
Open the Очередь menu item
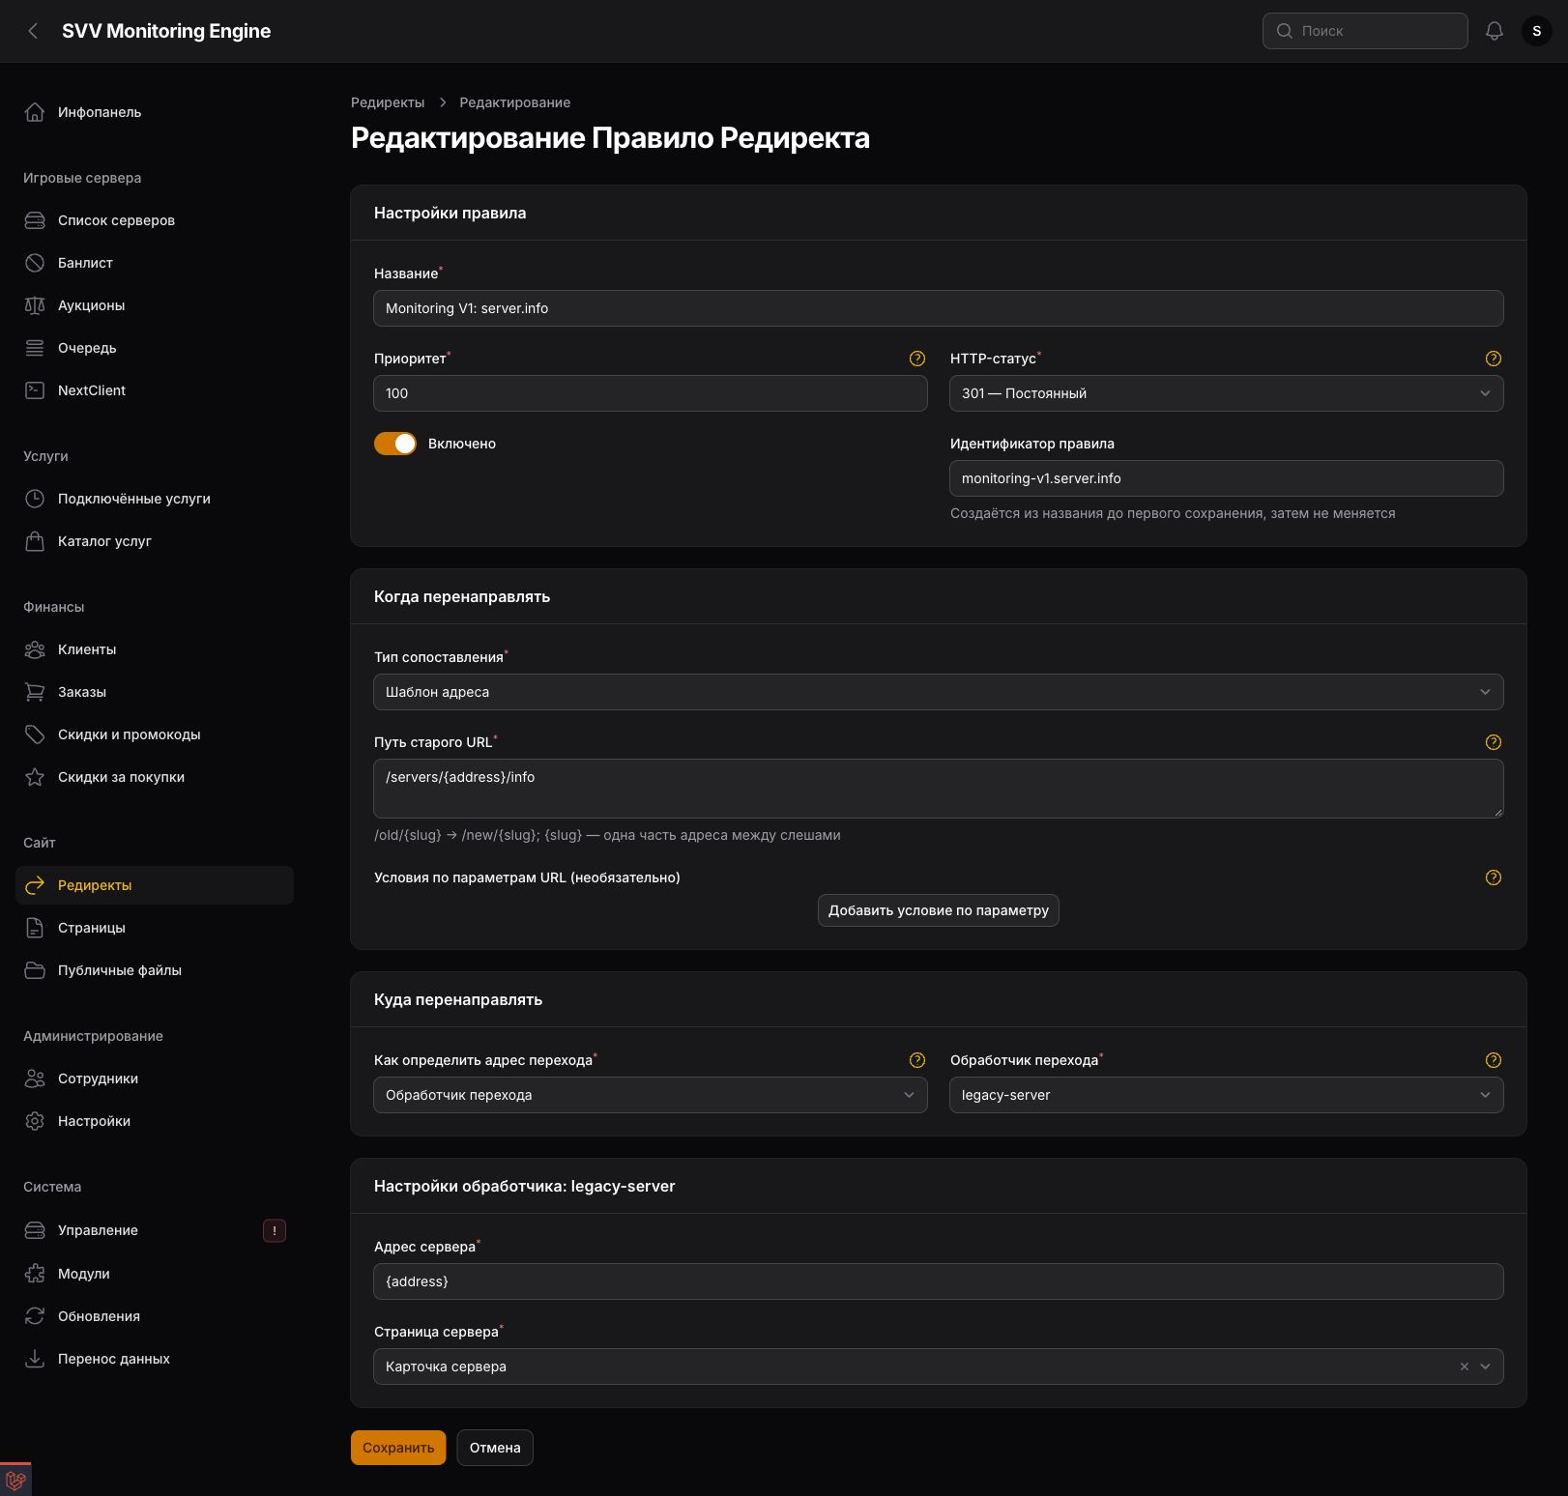pyautogui.click(x=155, y=348)
